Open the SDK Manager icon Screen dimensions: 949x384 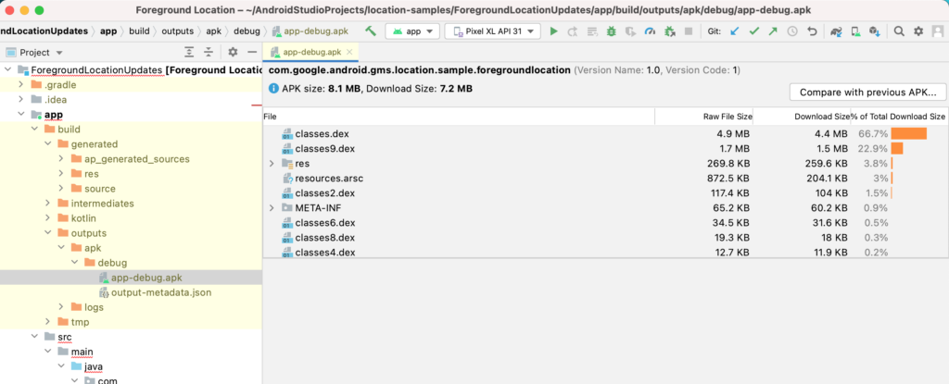pos(874,31)
